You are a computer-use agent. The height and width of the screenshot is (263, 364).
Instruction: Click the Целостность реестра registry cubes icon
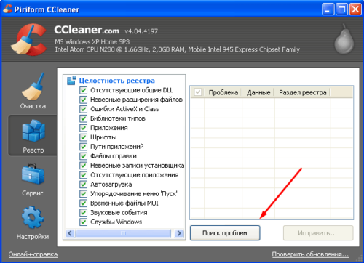[71, 81]
